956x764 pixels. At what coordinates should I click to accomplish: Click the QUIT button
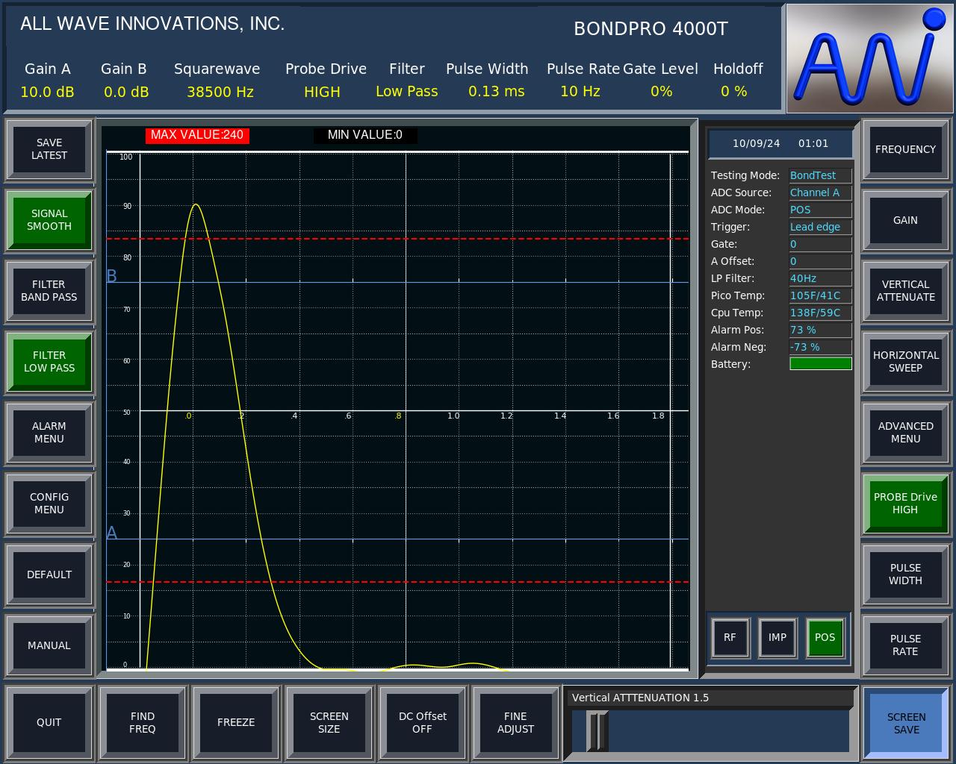(x=49, y=722)
